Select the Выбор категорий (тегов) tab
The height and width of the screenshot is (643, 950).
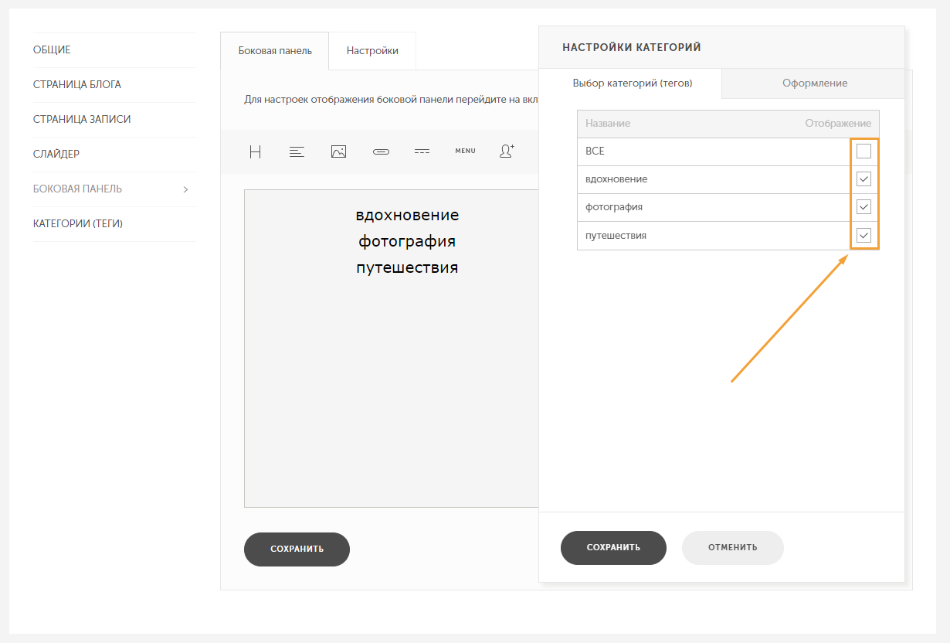[x=633, y=83]
